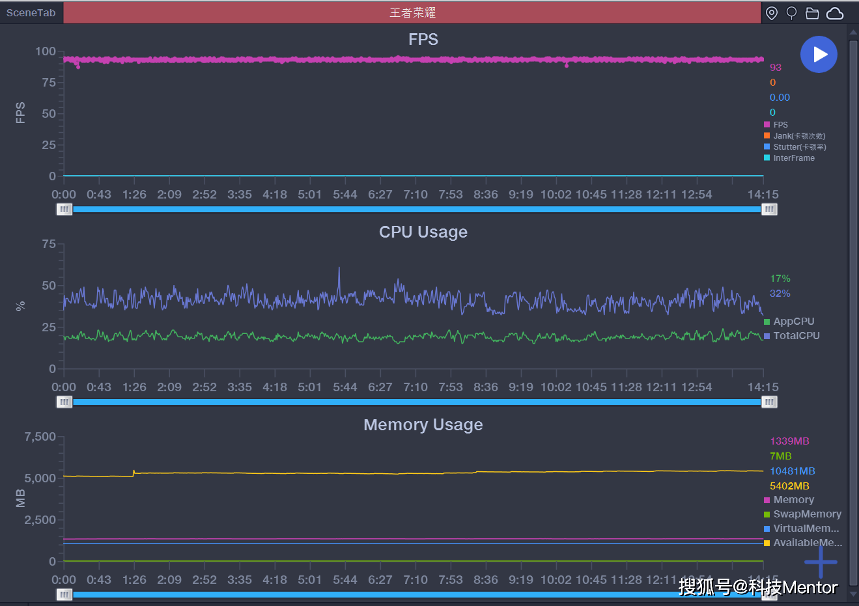Click the AppCPU 17% readout
859x606 pixels.
(x=780, y=278)
